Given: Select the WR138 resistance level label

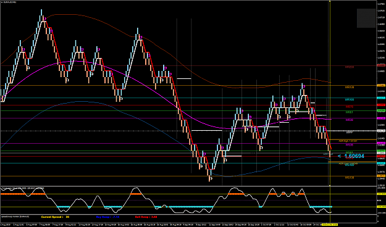Looking at the screenshot, I should pos(350,88).
